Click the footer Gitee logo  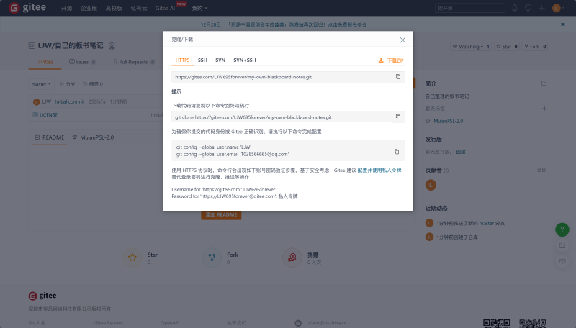tap(42, 296)
